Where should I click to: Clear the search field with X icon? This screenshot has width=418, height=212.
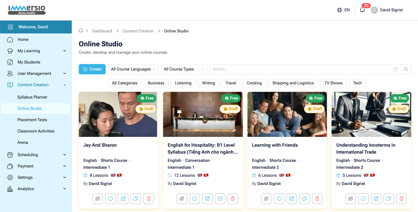point(395,69)
